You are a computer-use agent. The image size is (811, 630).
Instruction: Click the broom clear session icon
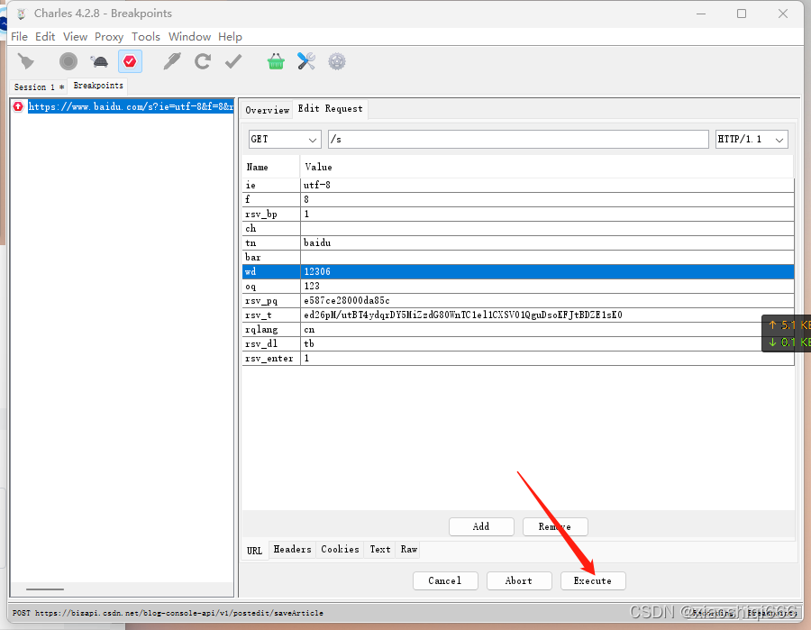tap(26, 62)
